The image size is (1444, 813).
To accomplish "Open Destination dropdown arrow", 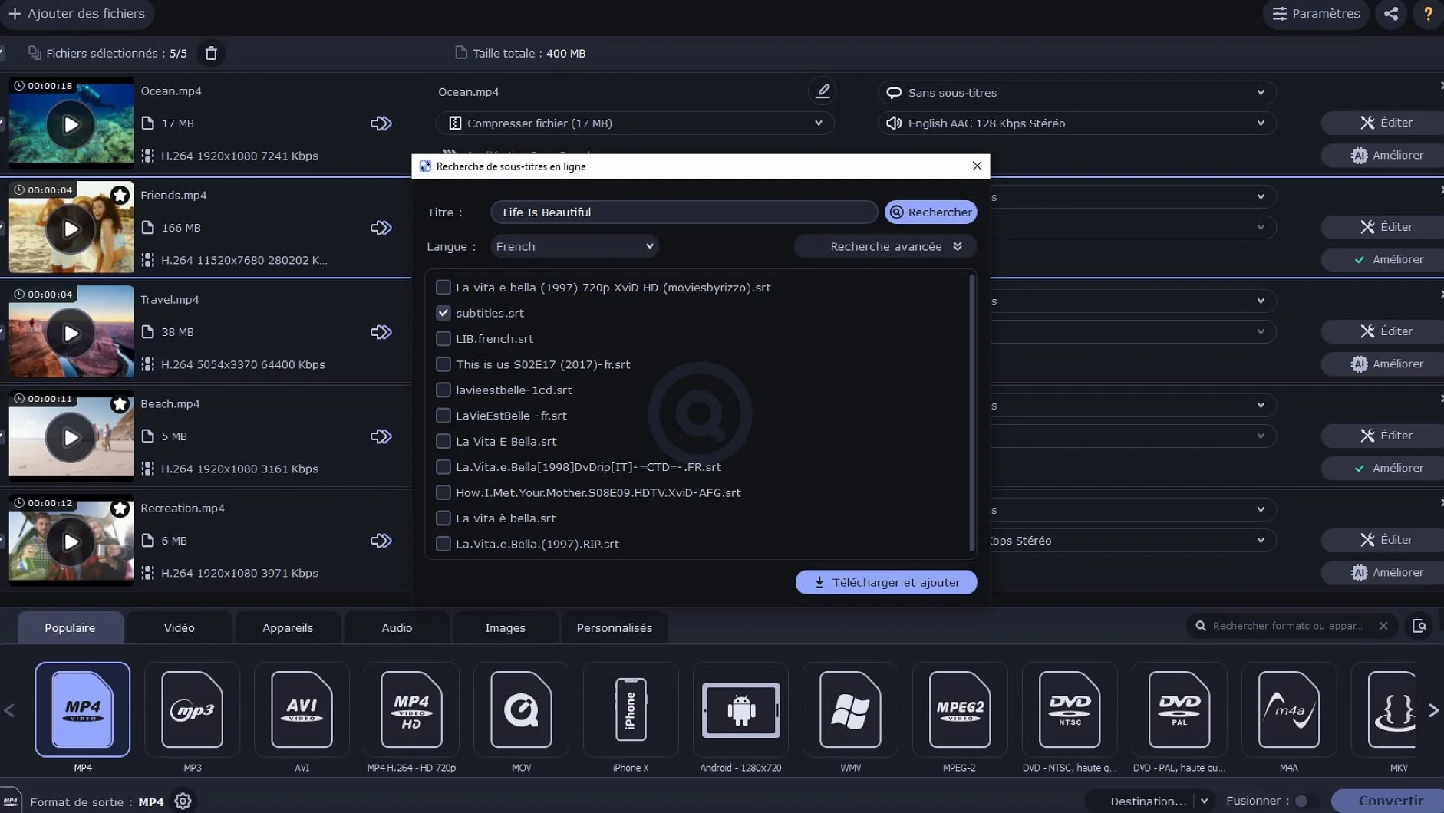I will tap(1205, 801).
